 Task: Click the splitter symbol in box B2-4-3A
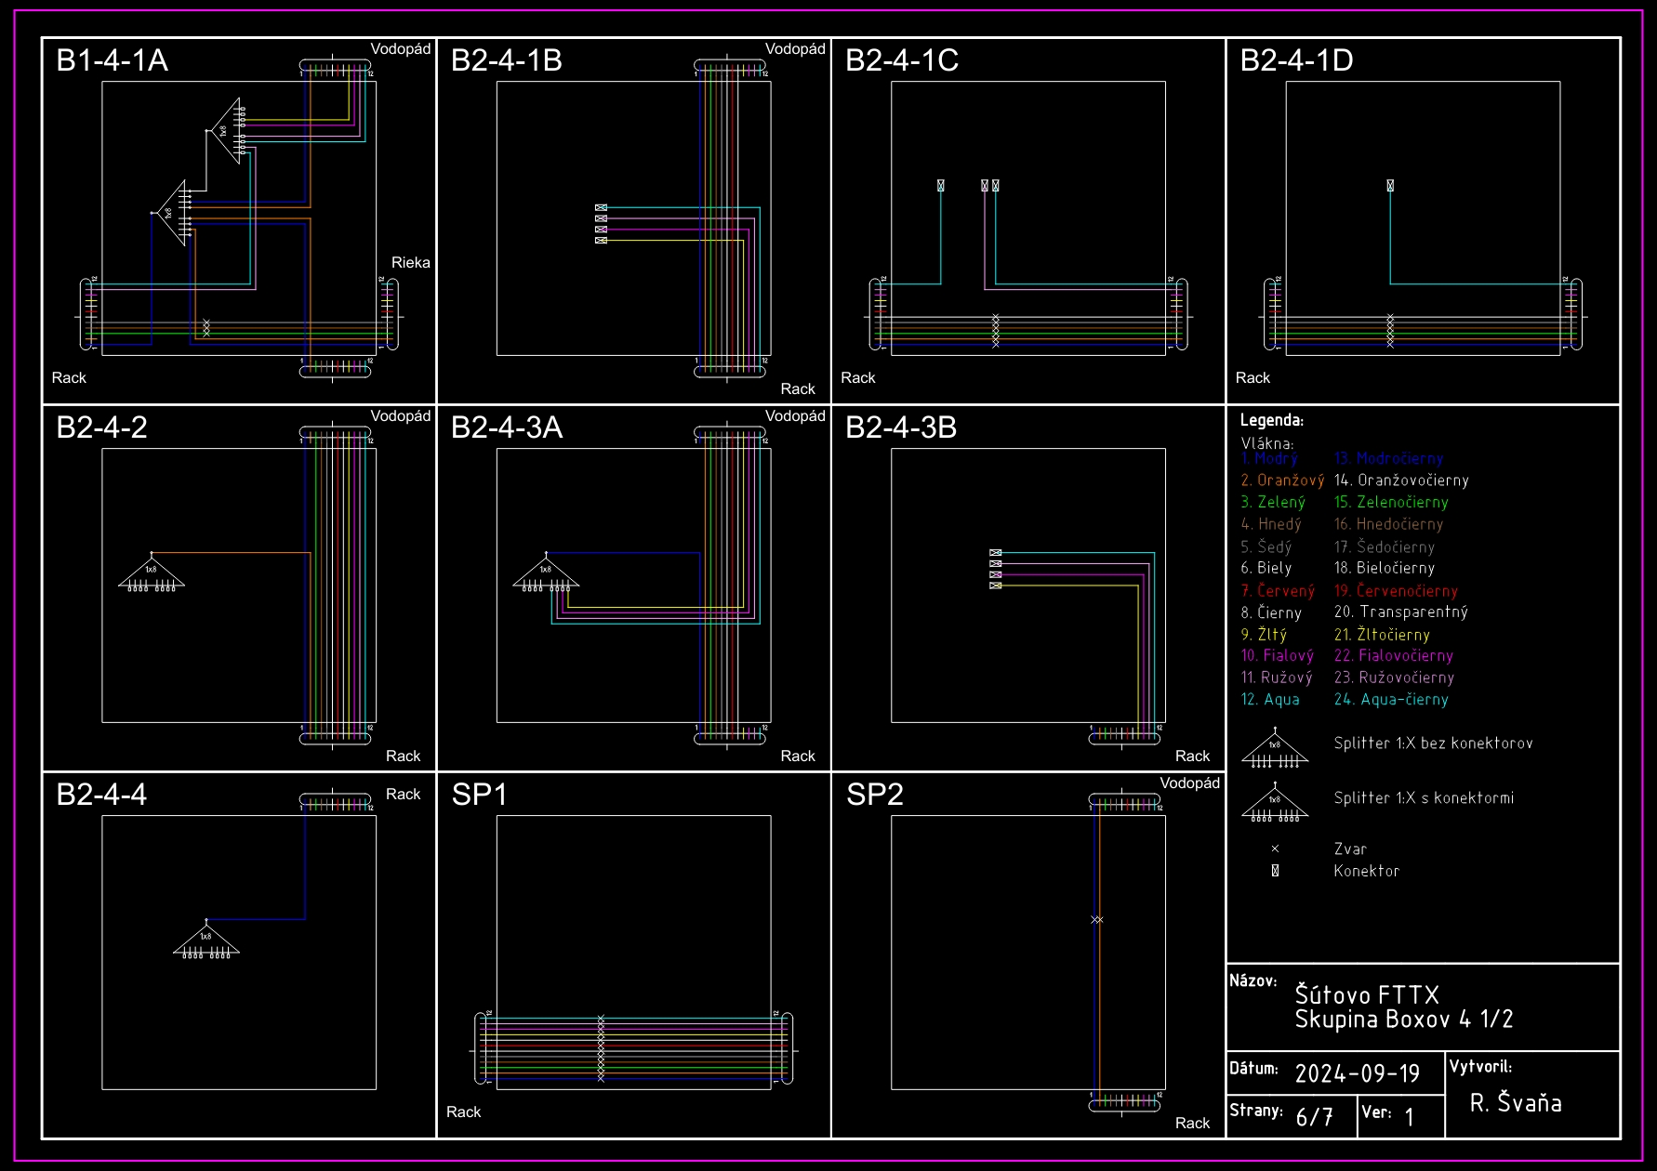(x=546, y=573)
